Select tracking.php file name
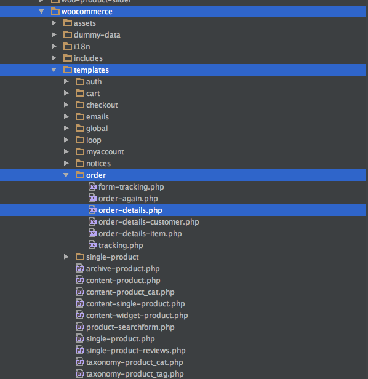Image resolution: width=368 pixels, height=379 pixels. point(121,245)
